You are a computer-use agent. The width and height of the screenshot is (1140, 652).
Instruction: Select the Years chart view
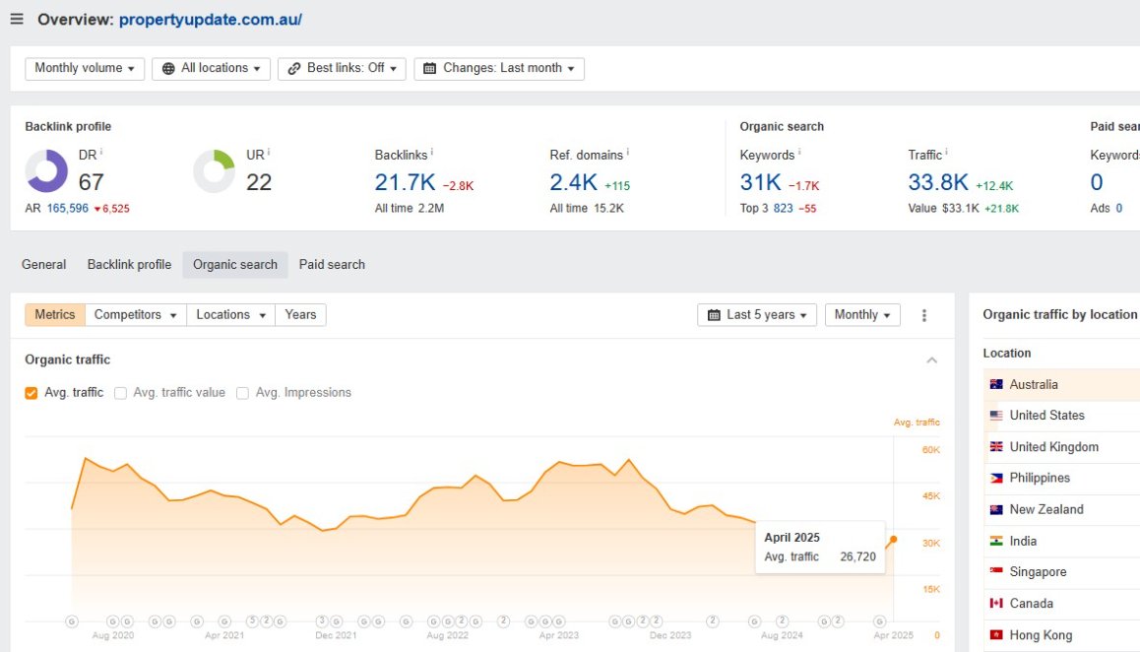pyautogui.click(x=300, y=315)
